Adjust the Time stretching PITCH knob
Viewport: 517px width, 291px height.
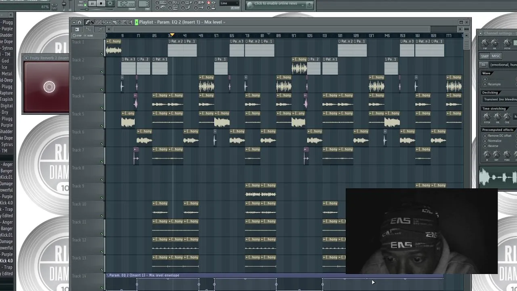[487, 116]
